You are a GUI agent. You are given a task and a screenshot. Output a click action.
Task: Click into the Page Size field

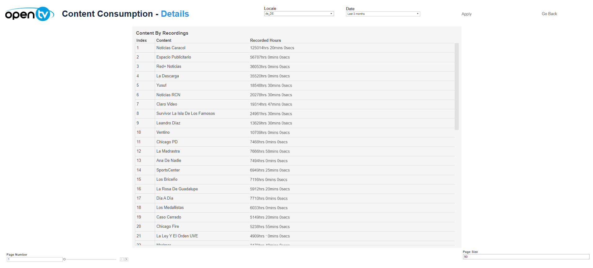coord(526,257)
